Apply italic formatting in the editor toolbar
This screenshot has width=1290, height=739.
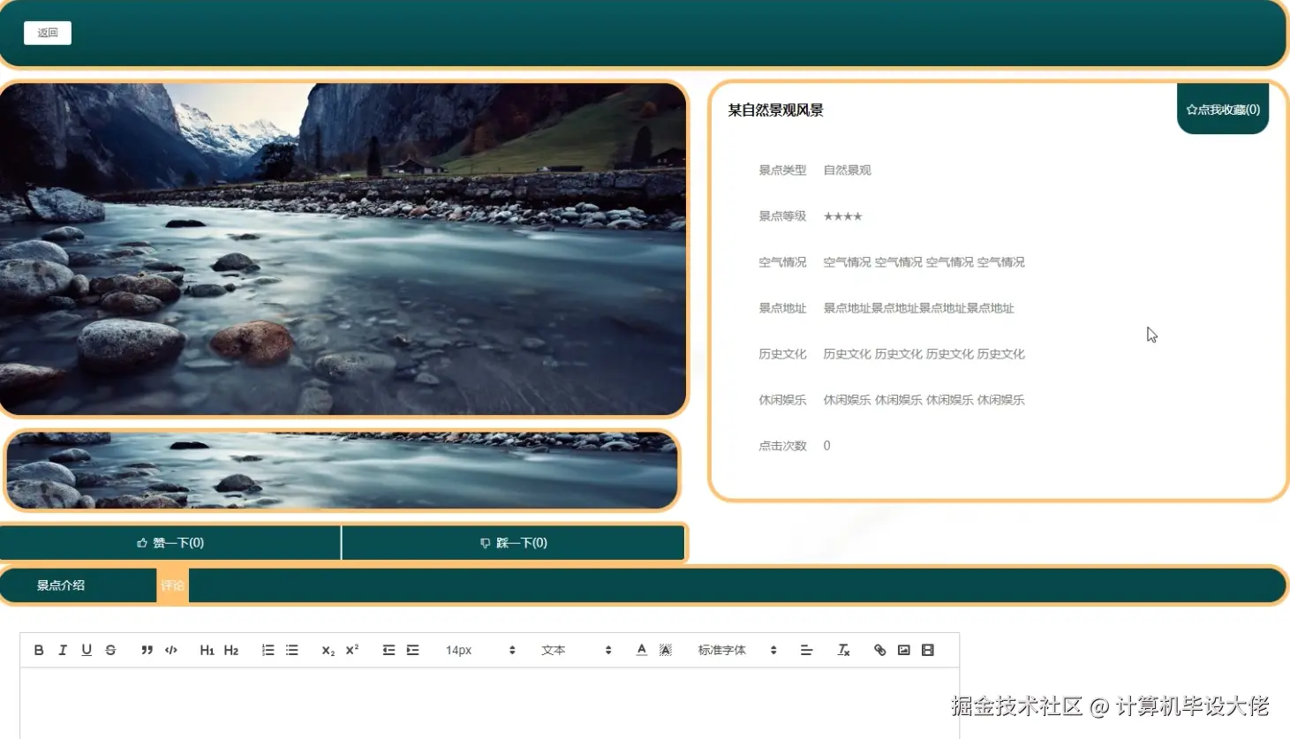63,650
